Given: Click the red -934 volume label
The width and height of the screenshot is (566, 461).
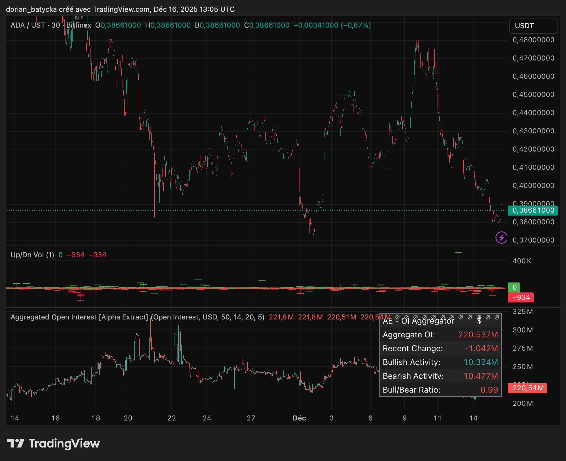Looking at the screenshot, I should [521, 297].
